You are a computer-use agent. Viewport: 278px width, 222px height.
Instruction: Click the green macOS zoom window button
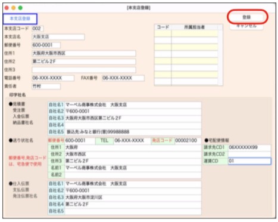point(20,8)
